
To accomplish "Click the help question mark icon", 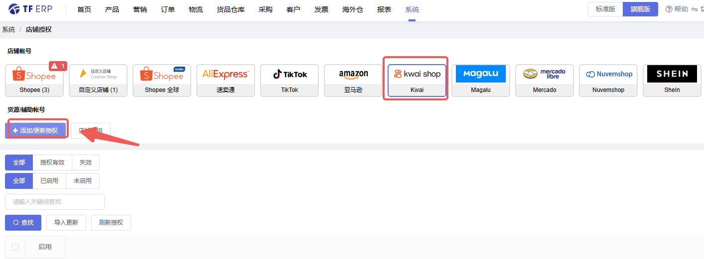I will point(669,9).
